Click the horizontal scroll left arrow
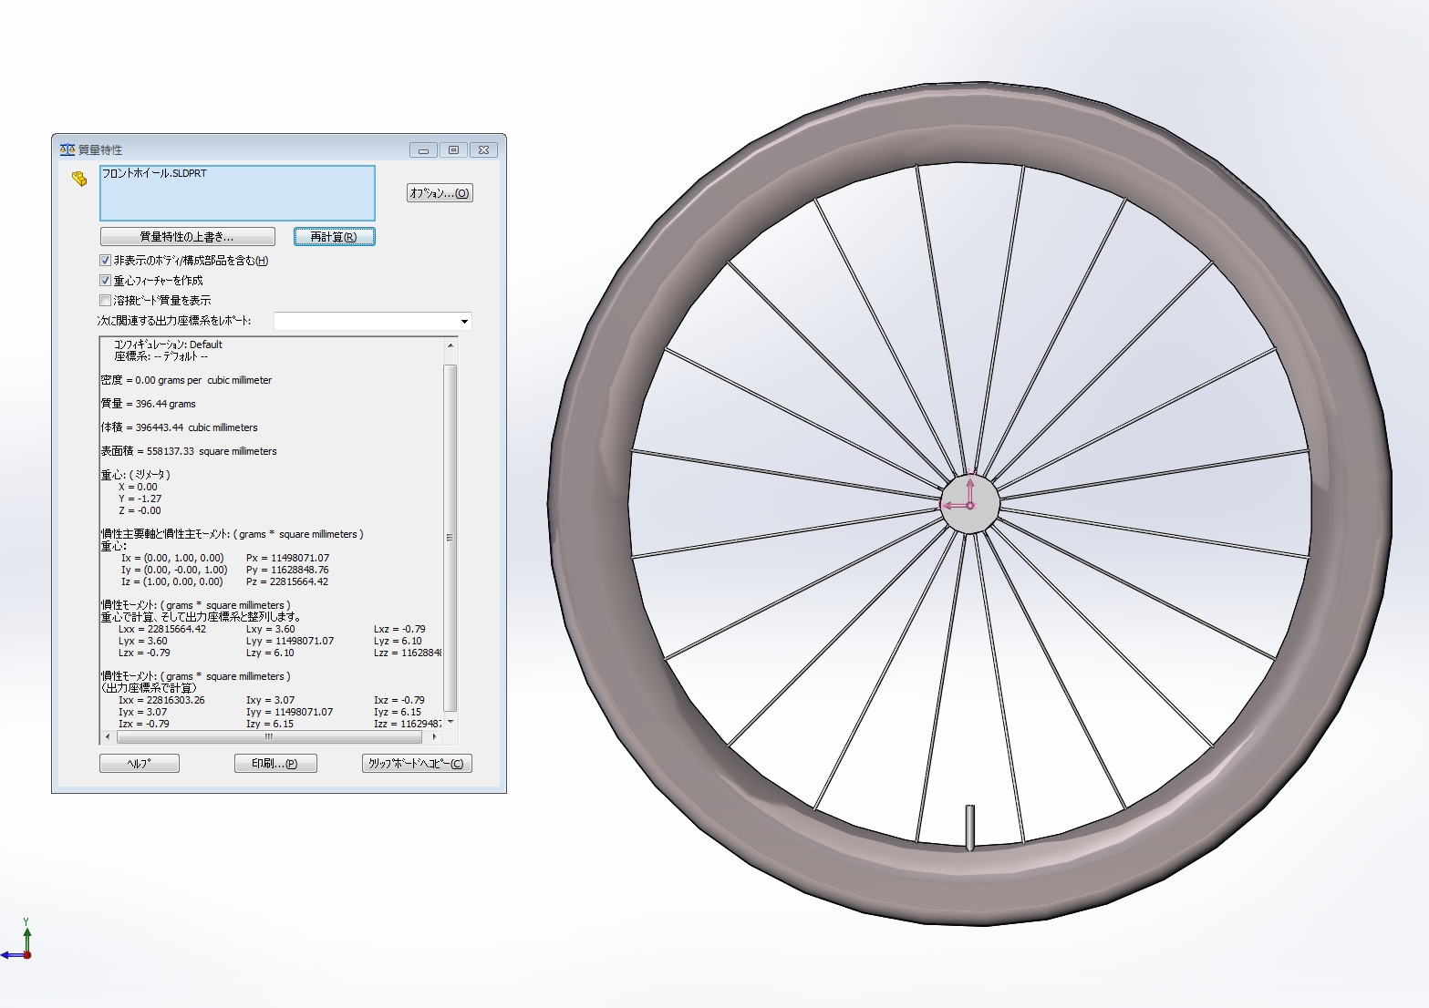 click(108, 736)
